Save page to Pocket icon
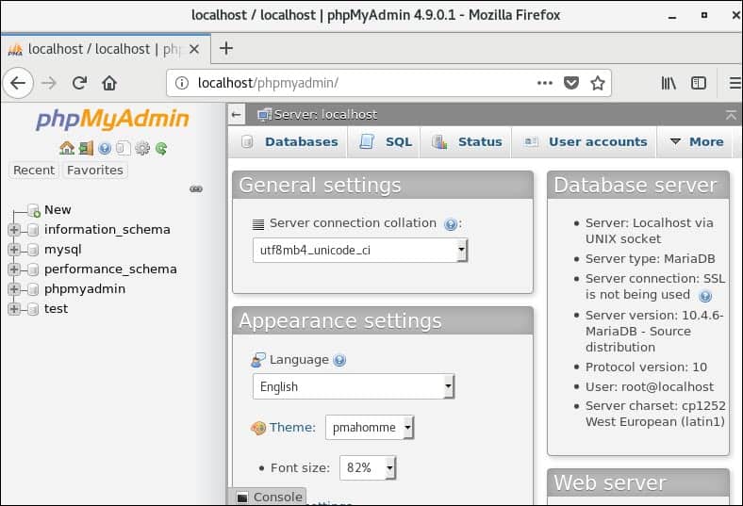The height and width of the screenshot is (506, 743). [571, 83]
